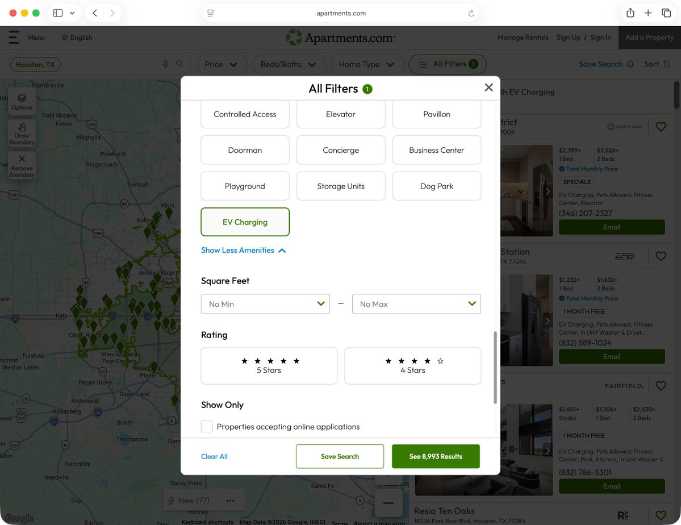Open the Beds/Baths filter dropdown

tap(289, 64)
